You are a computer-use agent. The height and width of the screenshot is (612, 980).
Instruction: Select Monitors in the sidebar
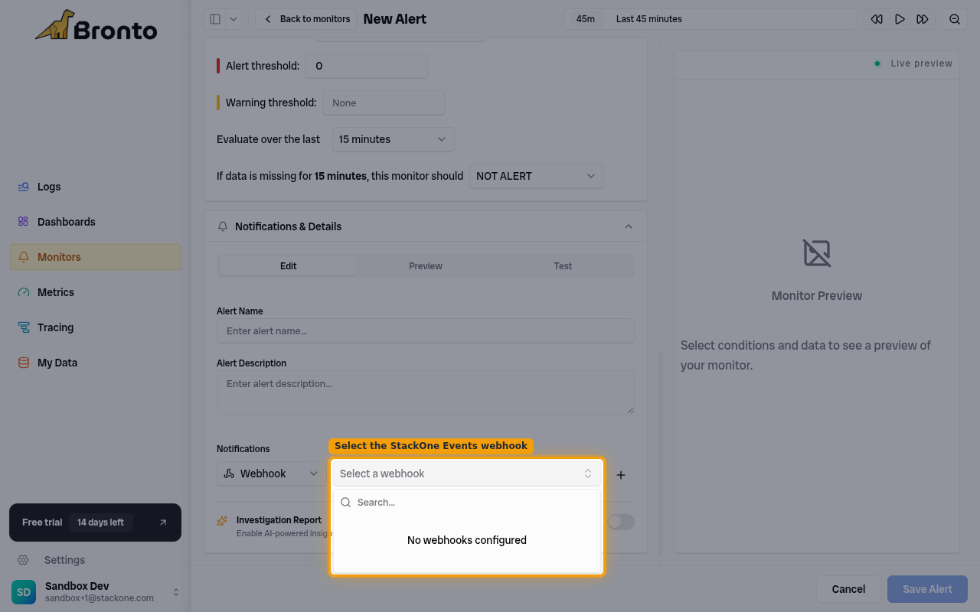pyautogui.click(x=95, y=257)
